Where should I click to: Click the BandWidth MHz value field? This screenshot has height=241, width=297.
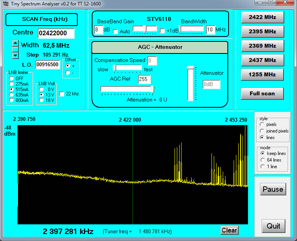(211, 30)
